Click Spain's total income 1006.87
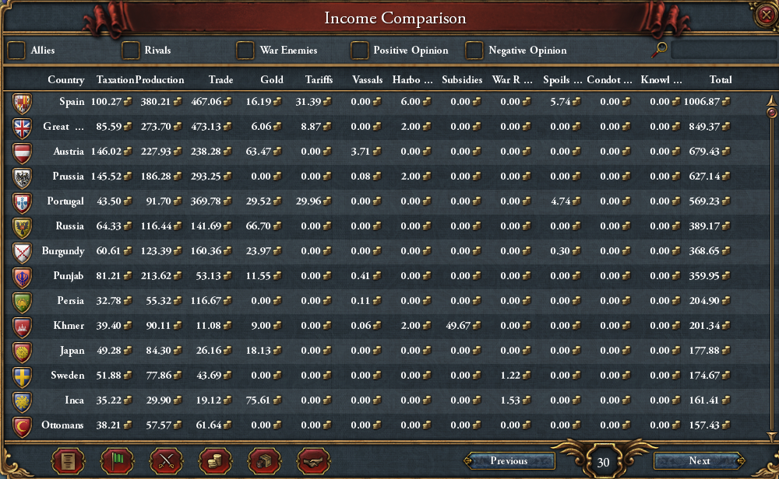The height and width of the screenshot is (479, 779). (x=702, y=102)
